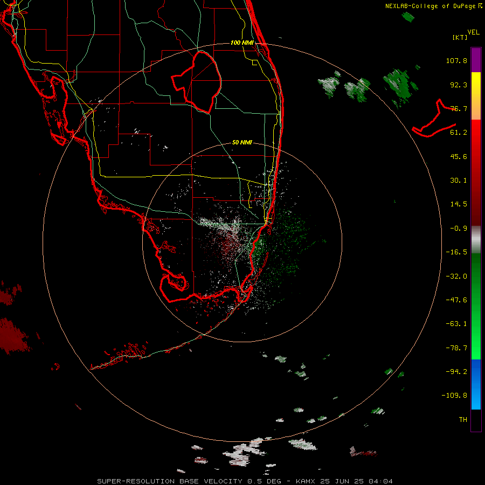The image size is (485, 485).
Task: Pick the yellow segment of velocity color bar
Action: coord(476,84)
